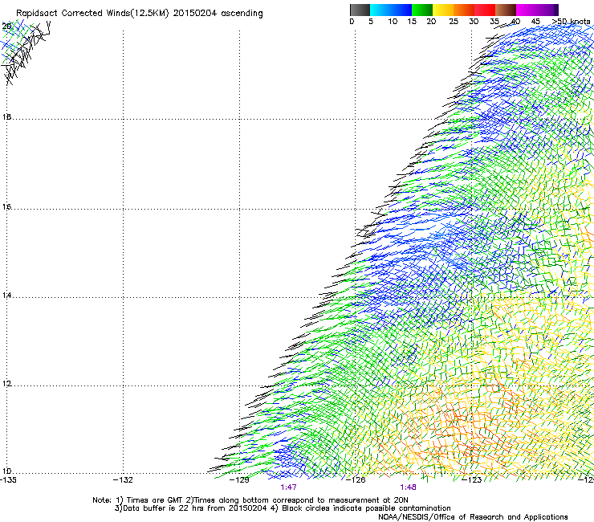Viewport: 594px width, 522px height.
Task: Click the NOAA/NESDIS credit text
Action: coord(473,517)
